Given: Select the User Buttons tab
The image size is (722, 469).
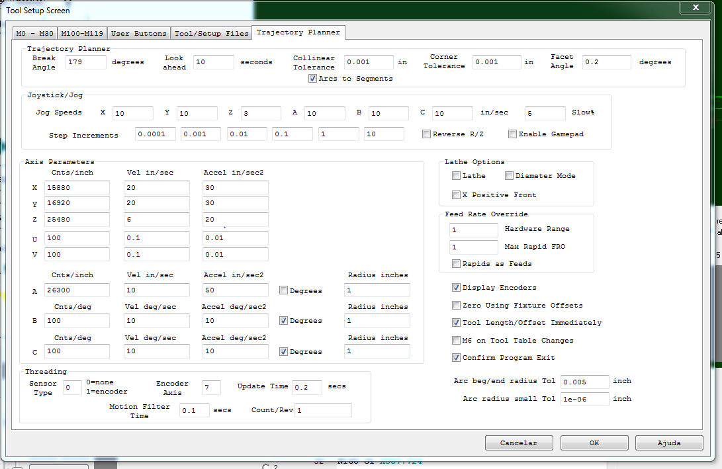Looking at the screenshot, I should pos(139,33).
